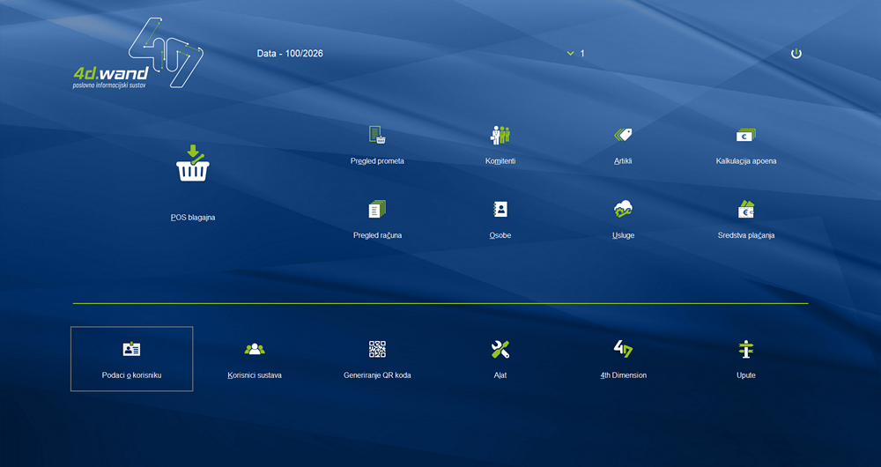881x467 pixels.
Task: Click the Usluge label
Action: coord(623,235)
